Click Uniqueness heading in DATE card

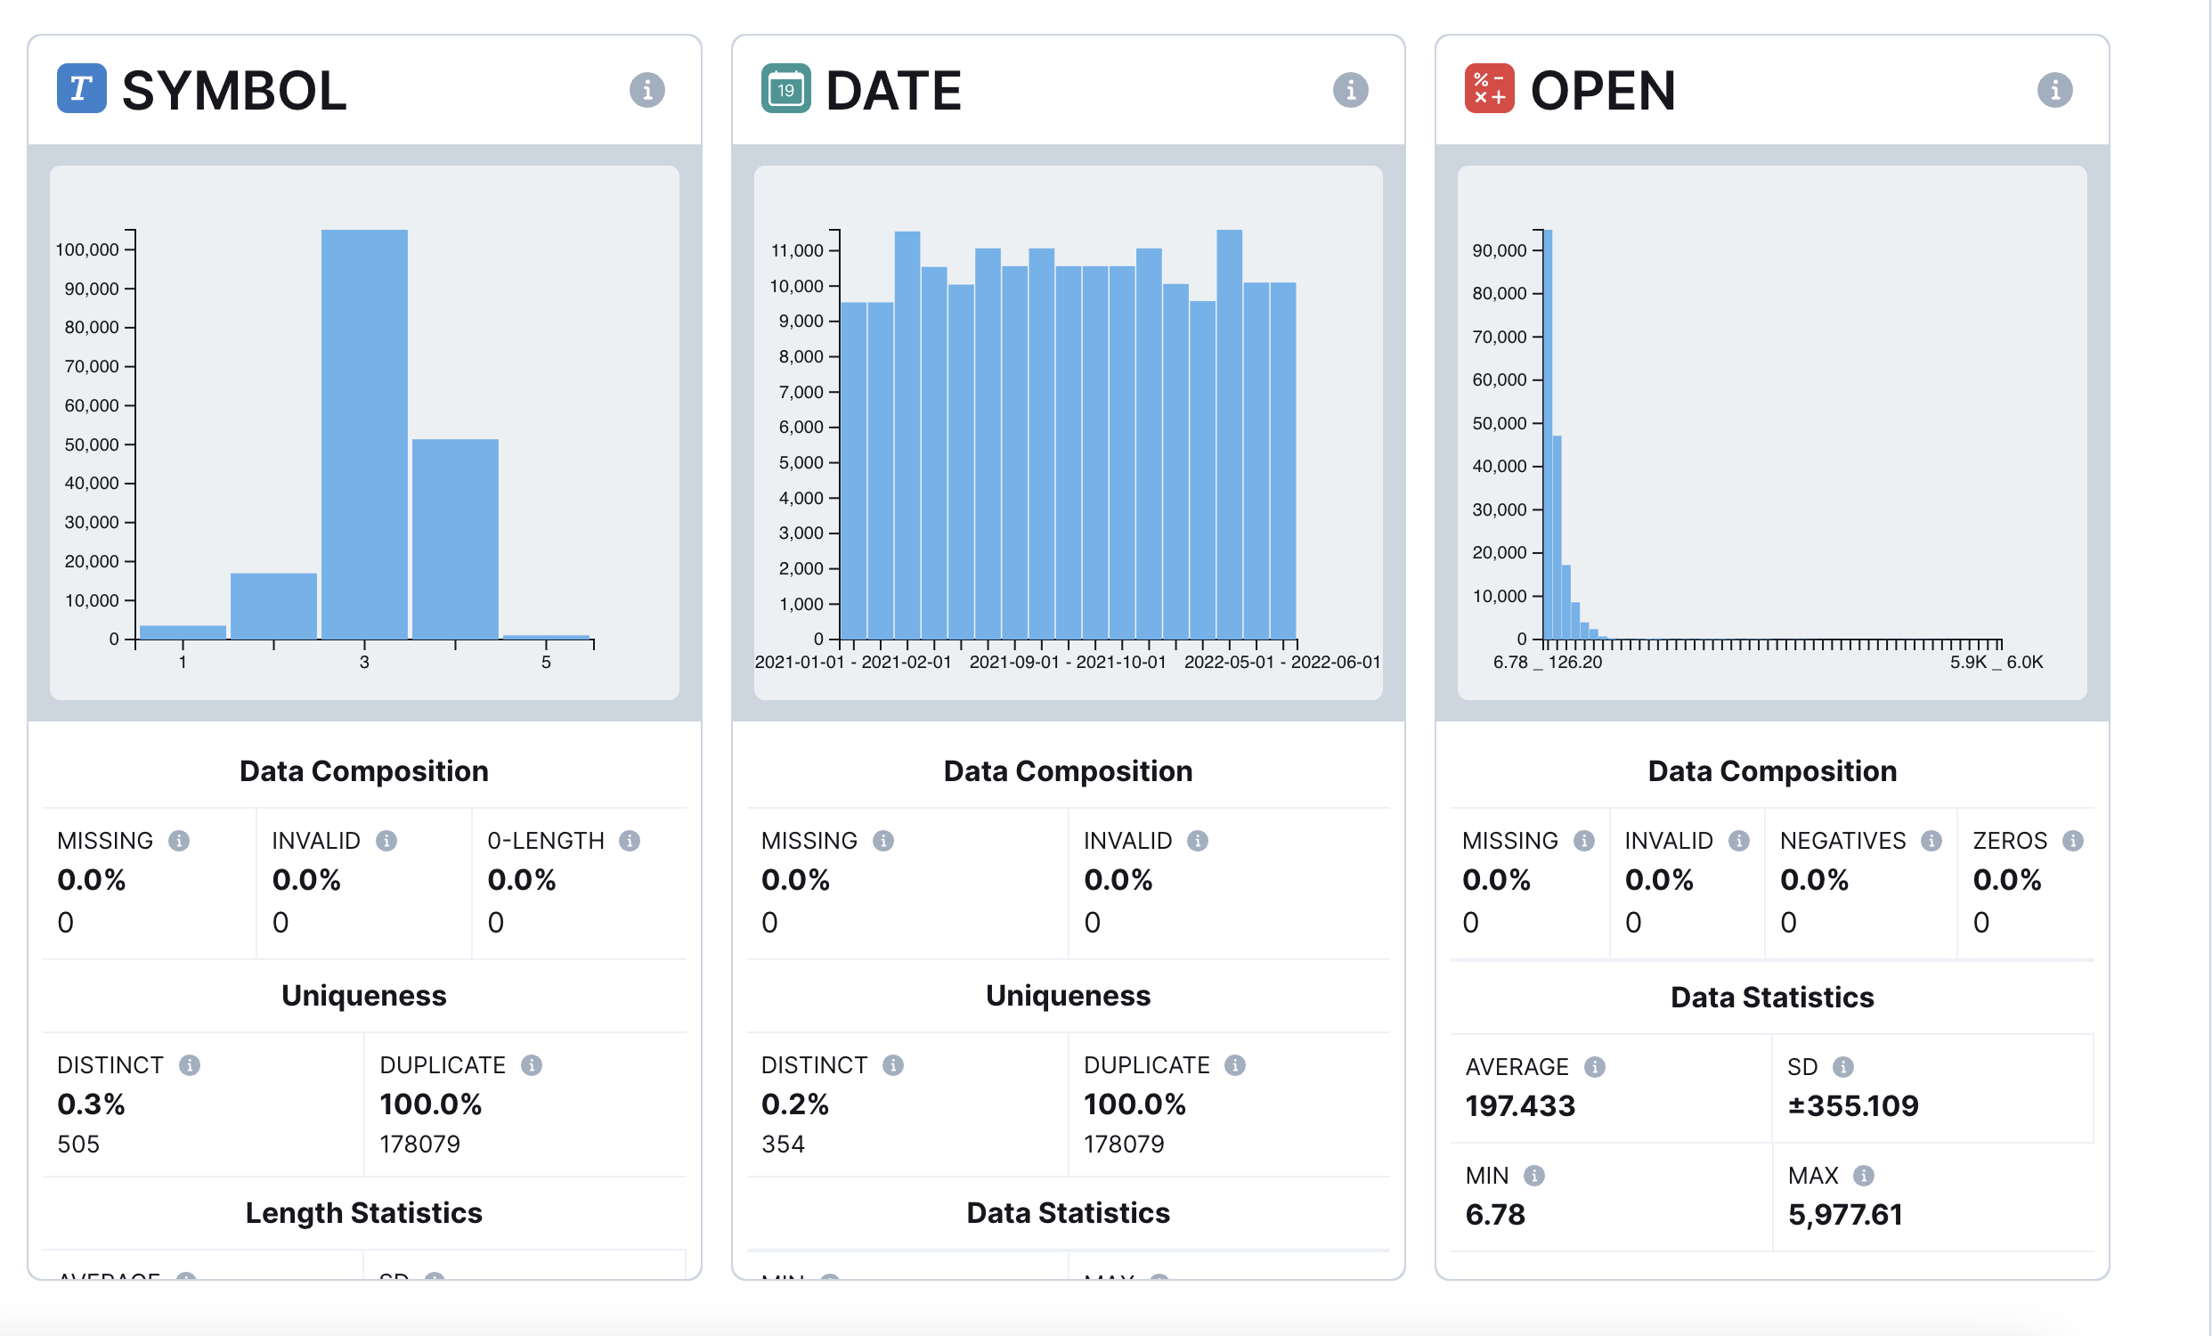tap(1068, 996)
